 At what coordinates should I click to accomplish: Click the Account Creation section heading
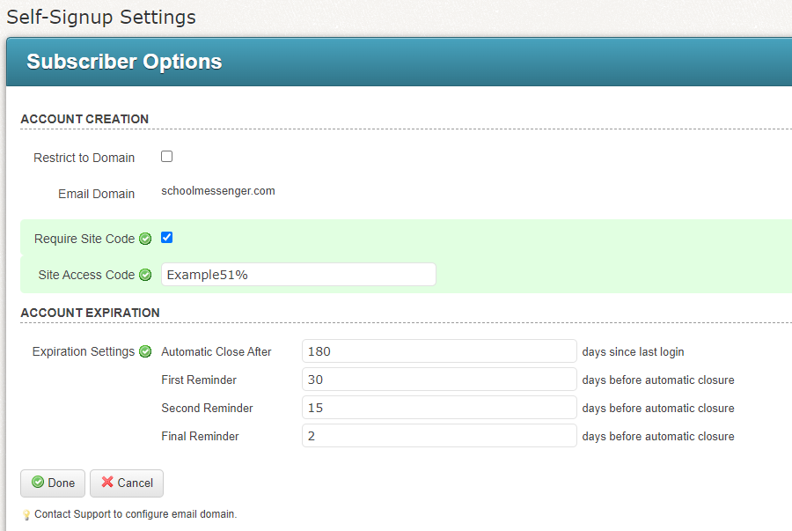pyautogui.click(x=84, y=119)
